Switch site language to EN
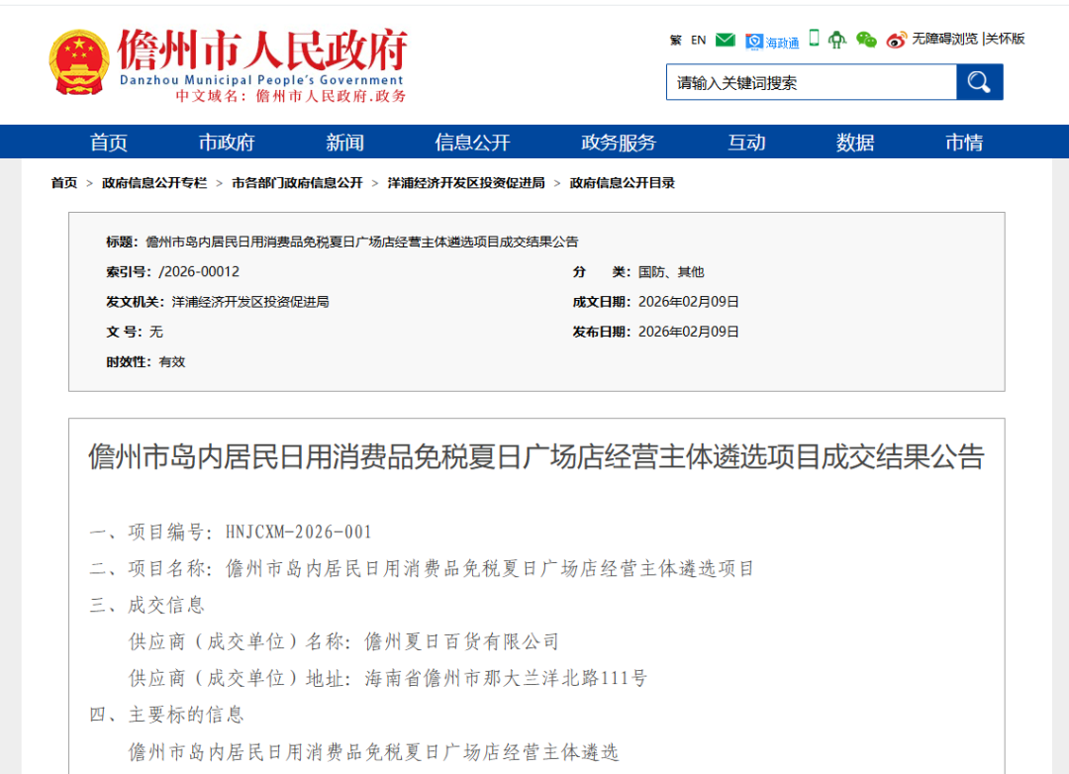The image size is (1069, 774). coord(697,39)
